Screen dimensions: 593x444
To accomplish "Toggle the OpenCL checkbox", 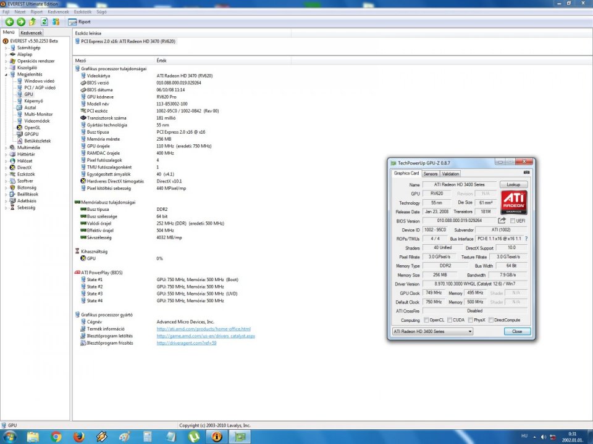I will click(426, 320).
